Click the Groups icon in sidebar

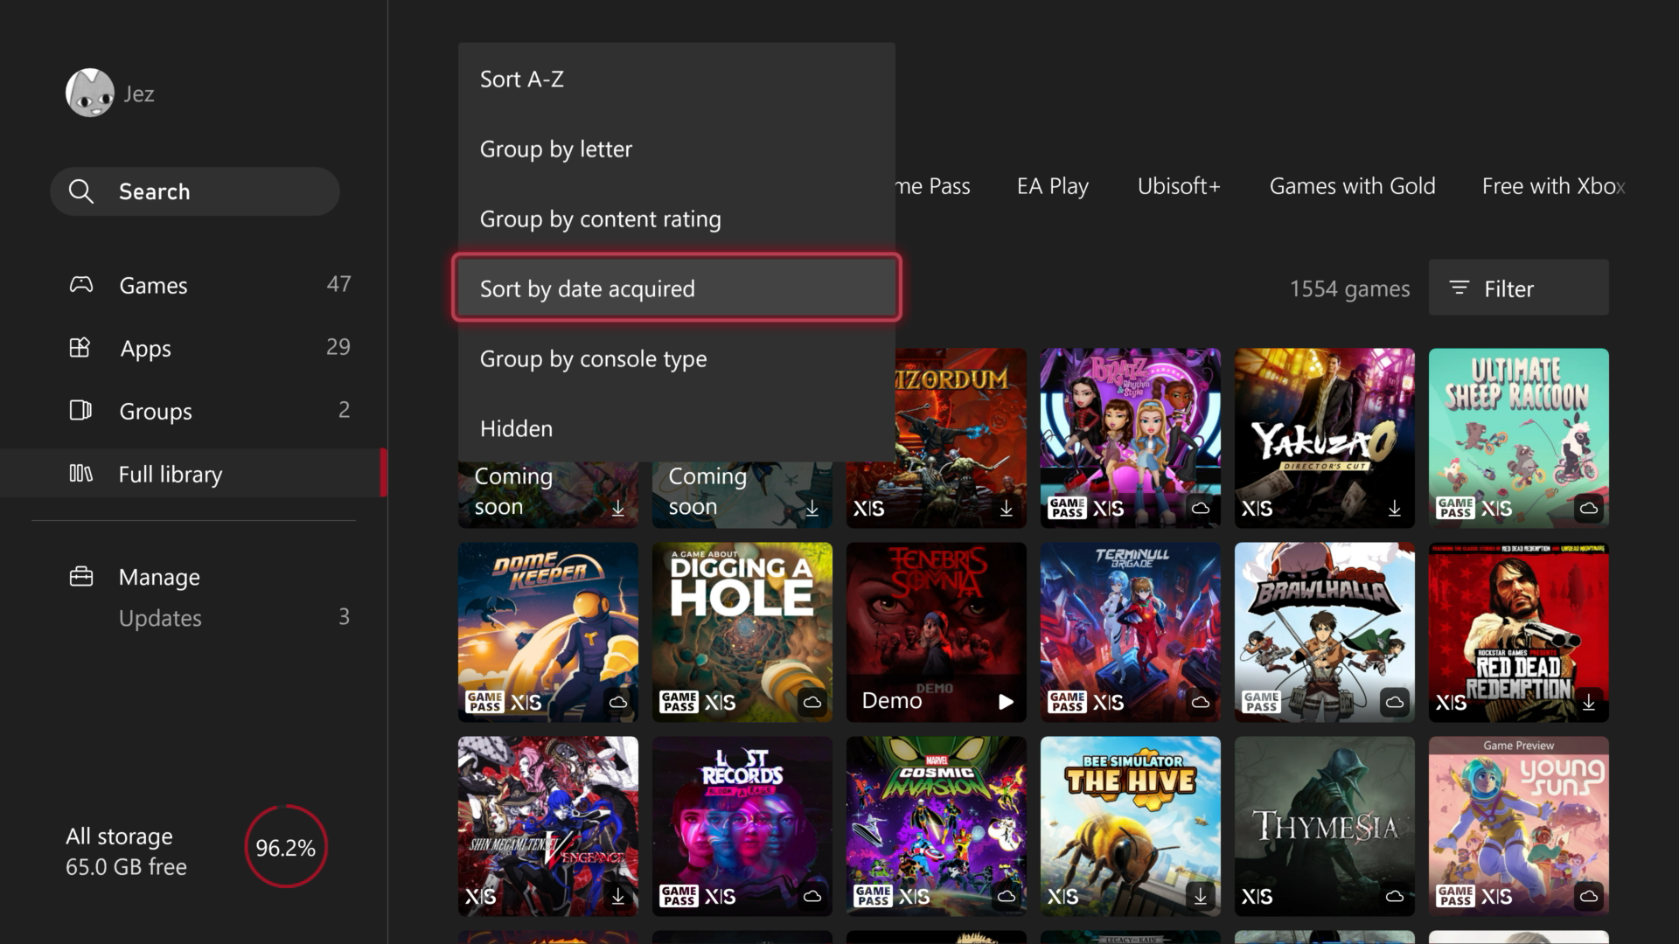80,410
